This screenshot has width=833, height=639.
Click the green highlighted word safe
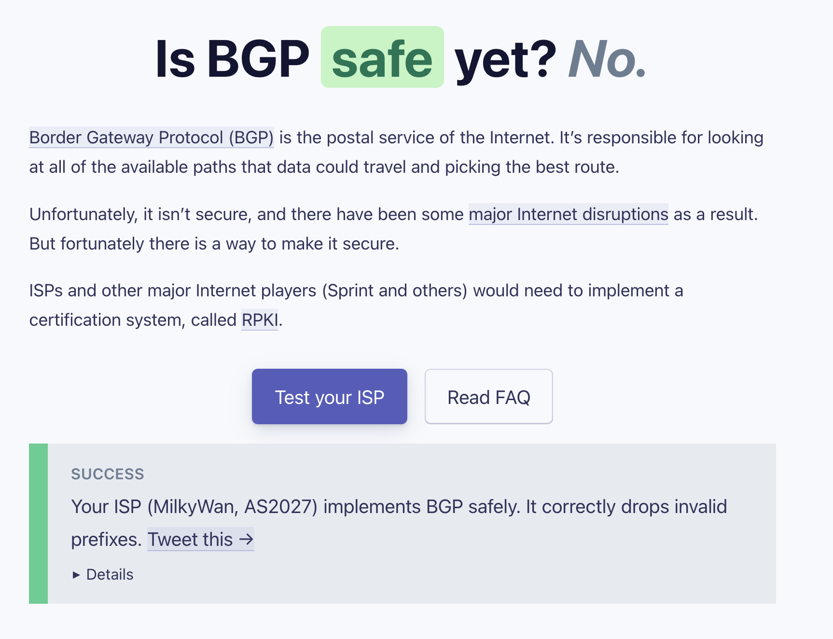[382, 58]
